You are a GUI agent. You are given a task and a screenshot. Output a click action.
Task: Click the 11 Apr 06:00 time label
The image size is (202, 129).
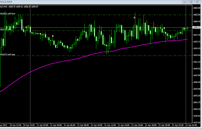click(69, 125)
